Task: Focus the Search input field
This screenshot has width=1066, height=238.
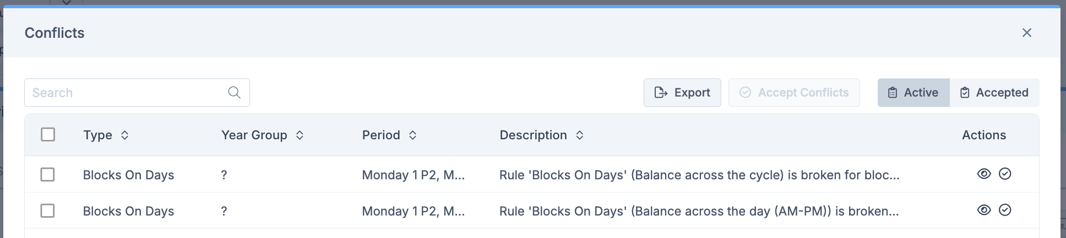Action: (127, 93)
